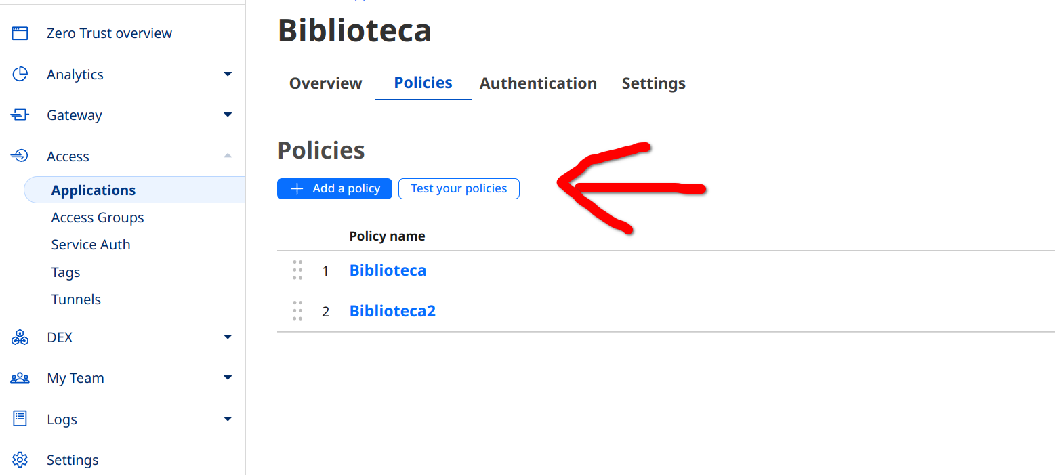
Task: Open the Biblioteca2 policy link
Action: tap(392, 311)
